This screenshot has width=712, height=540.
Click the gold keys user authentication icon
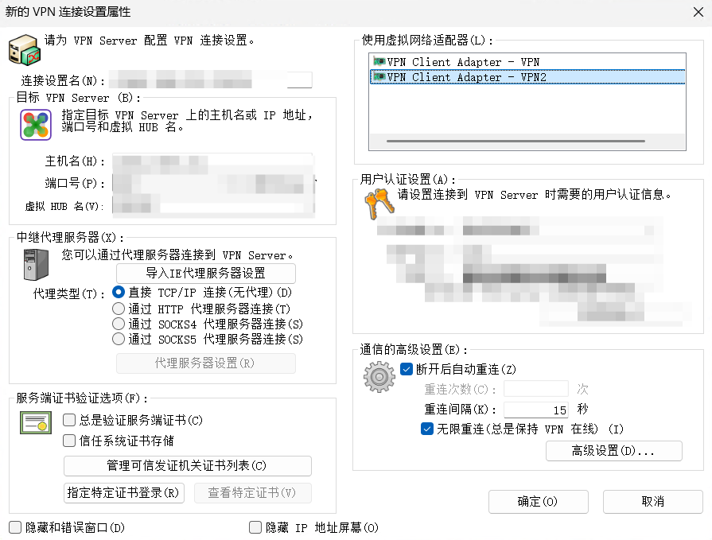(379, 204)
